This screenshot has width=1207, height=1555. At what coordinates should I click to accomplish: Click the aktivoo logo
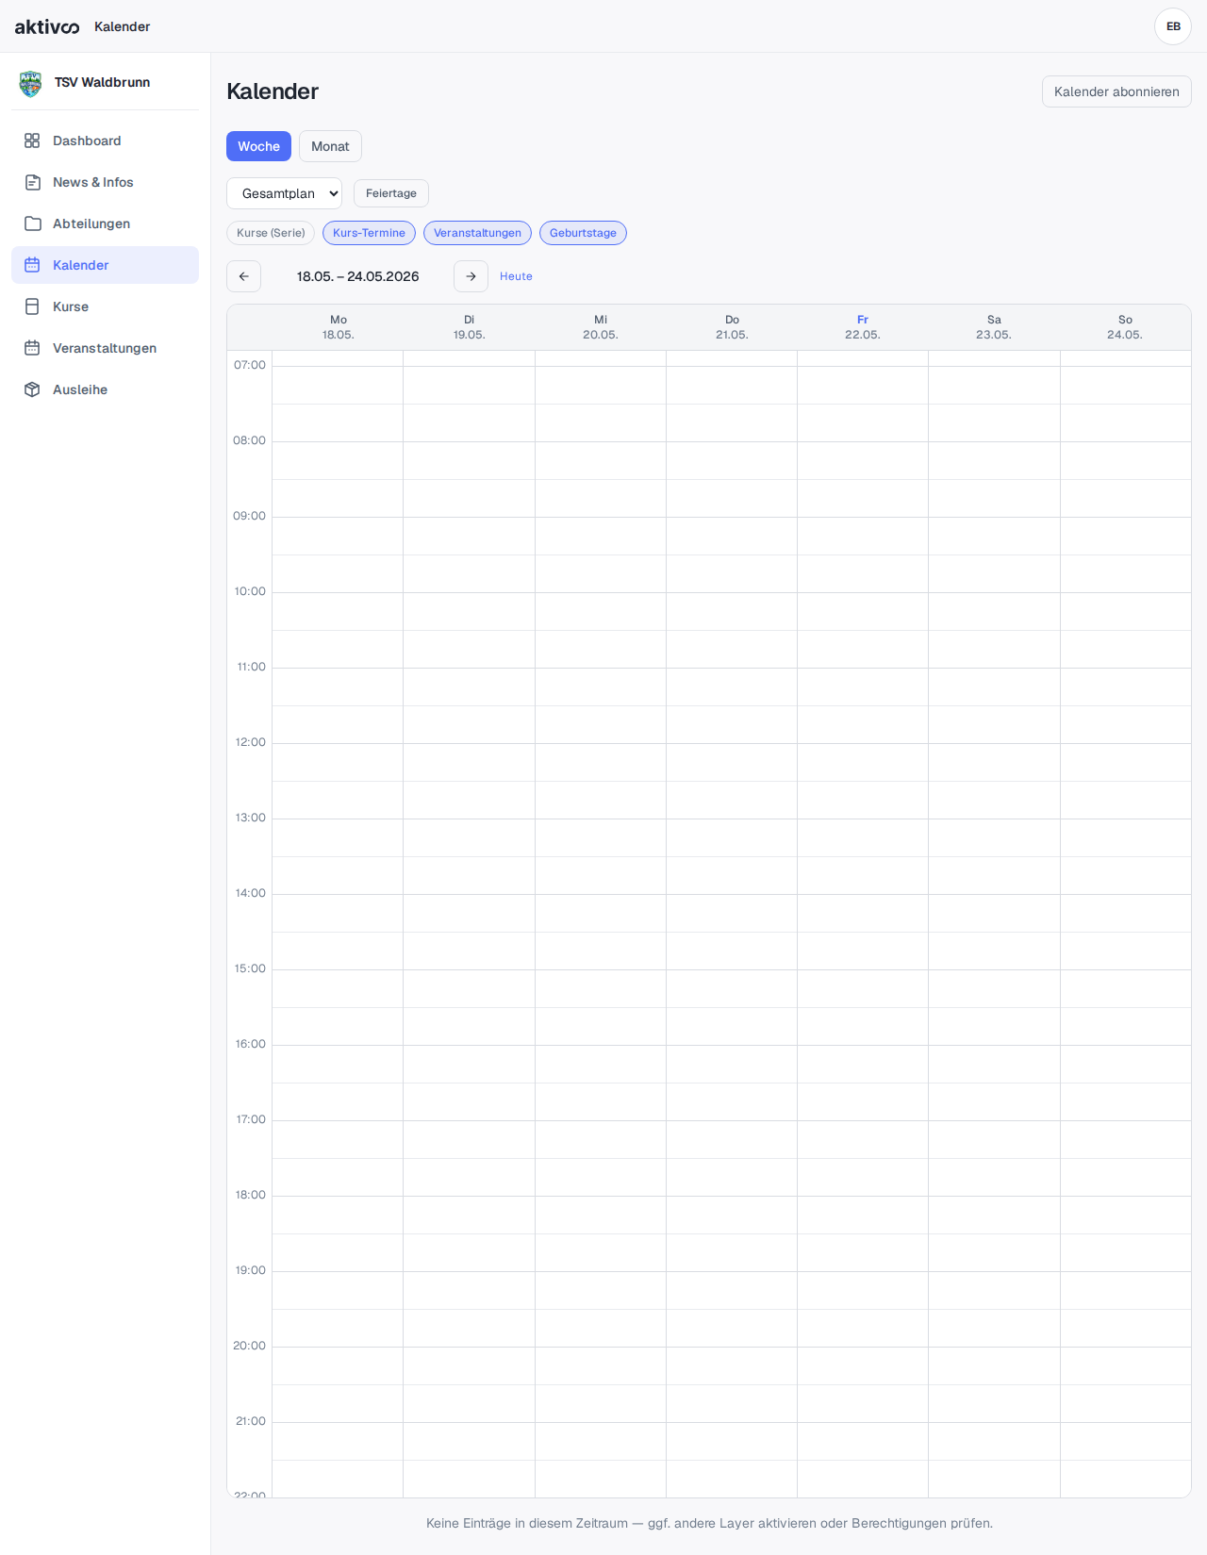tap(47, 26)
